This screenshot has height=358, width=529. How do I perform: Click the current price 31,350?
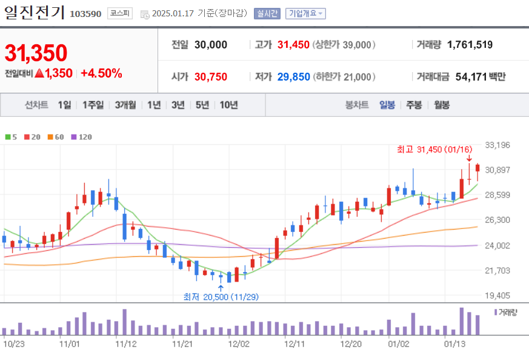[x=36, y=53]
